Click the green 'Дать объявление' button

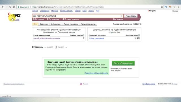click(123, 63)
